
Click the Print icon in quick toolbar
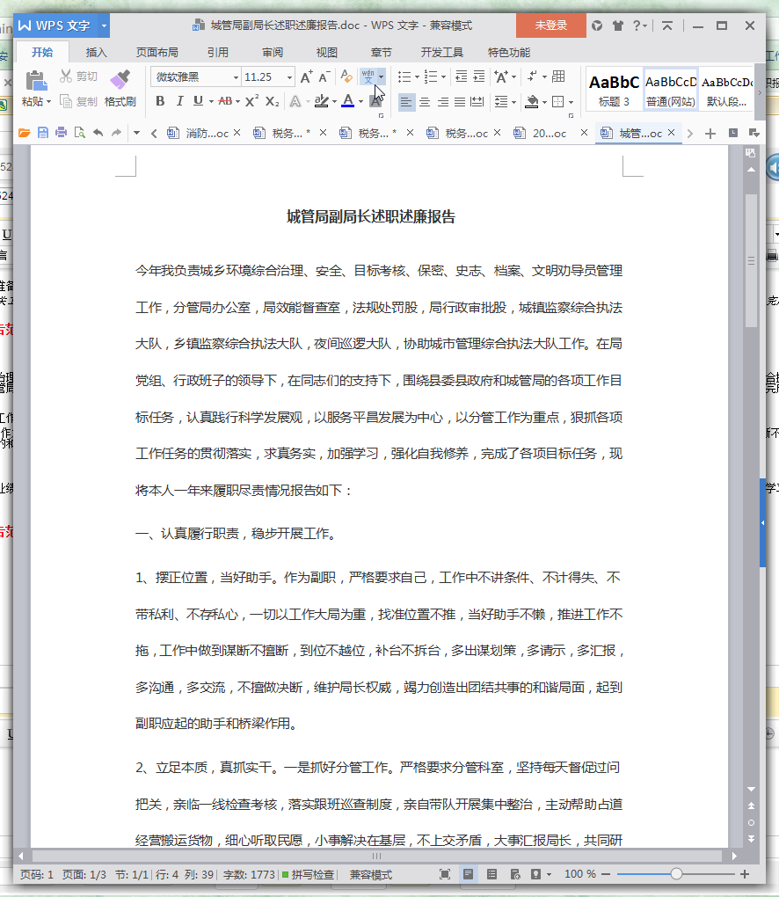(62, 133)
